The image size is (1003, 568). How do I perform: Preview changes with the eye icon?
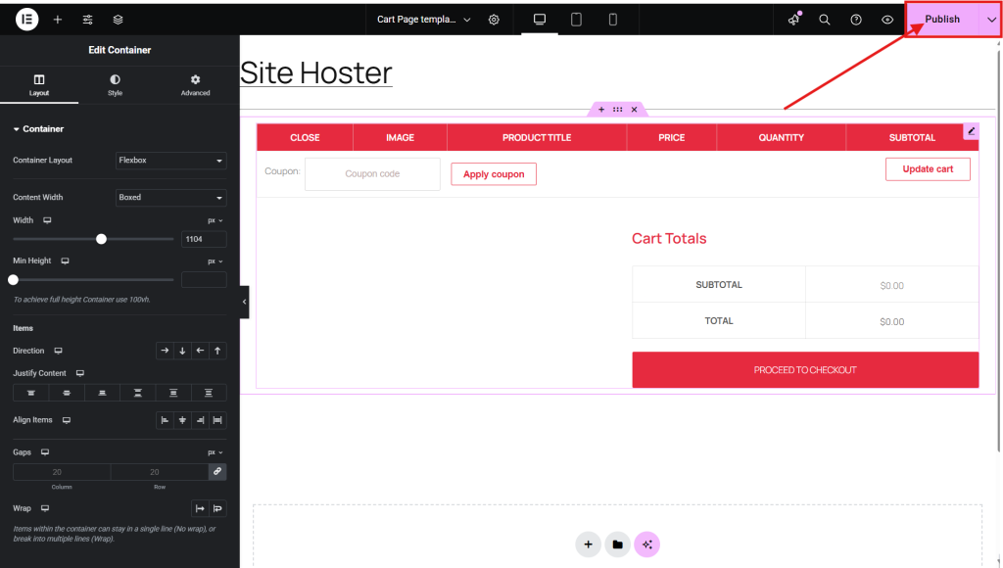(x=889, y=19)
